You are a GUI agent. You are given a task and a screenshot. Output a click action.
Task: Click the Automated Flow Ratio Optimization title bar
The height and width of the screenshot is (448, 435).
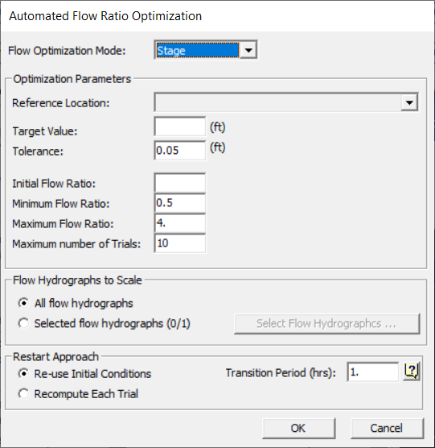point(217,16)
